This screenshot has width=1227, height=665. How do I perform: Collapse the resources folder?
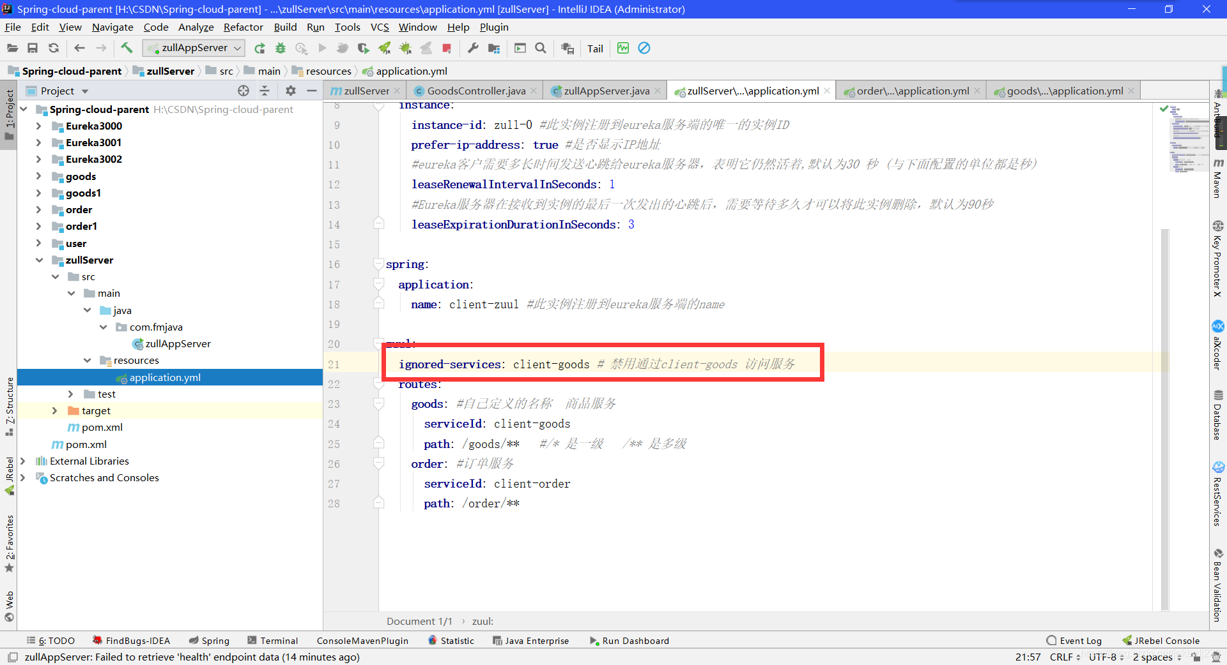(x=88, y=360)
